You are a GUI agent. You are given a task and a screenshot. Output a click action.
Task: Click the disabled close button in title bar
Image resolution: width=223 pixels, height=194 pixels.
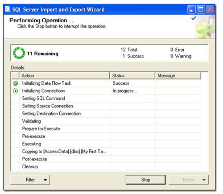click(x=210, y=9)
